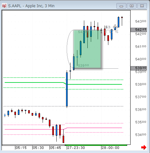
Task: Click the 541.00 price axis label
Action: click(141, 47)
